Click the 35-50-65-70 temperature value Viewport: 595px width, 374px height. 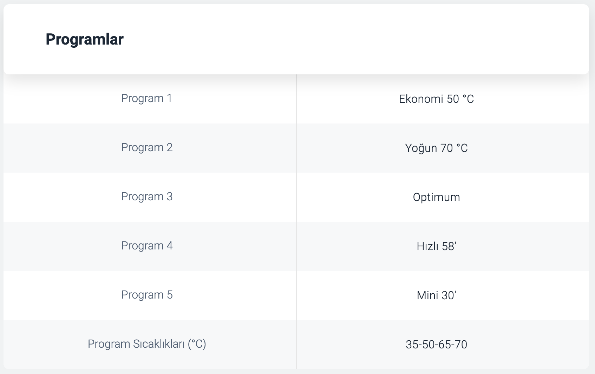coord(436,345)
